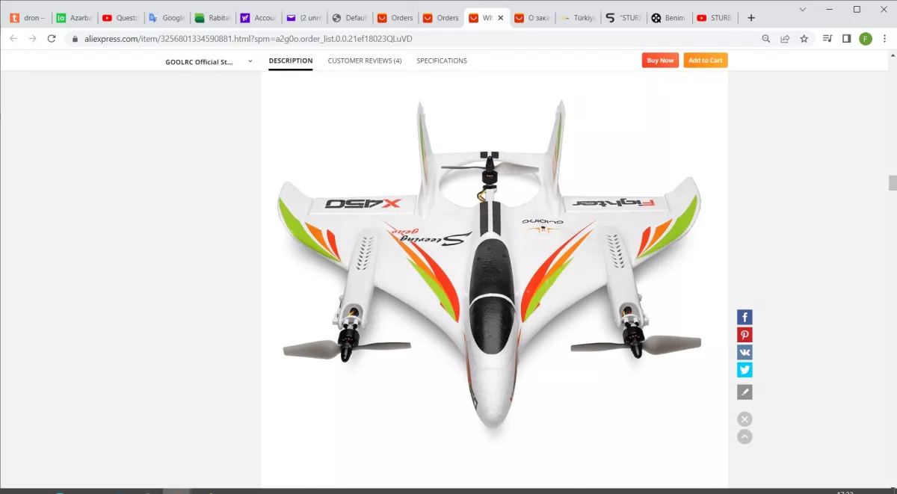The width and height of the screenshot is (897, 494).
Task: Open the media controls icon in toolbar
Action: pos(827,39)
